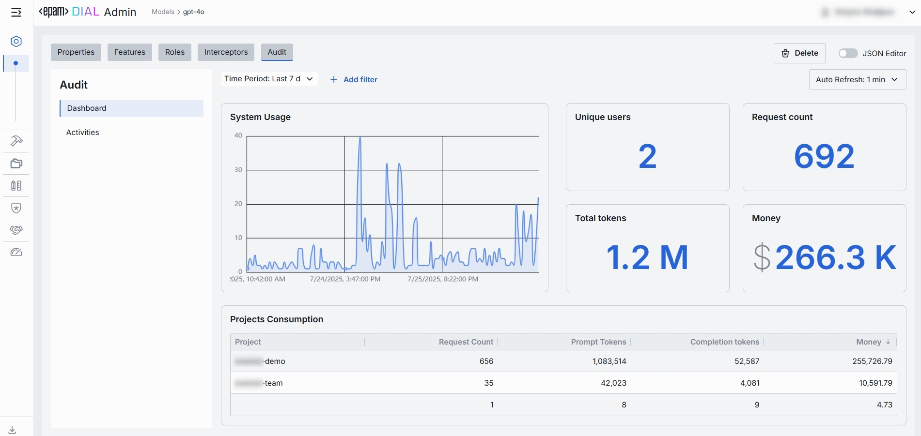Click the EPAM DIAL Admin logo

(x=88, y=12)
